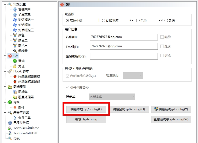Click the folder icon beside 图标覆盖

tap(10, 87)
